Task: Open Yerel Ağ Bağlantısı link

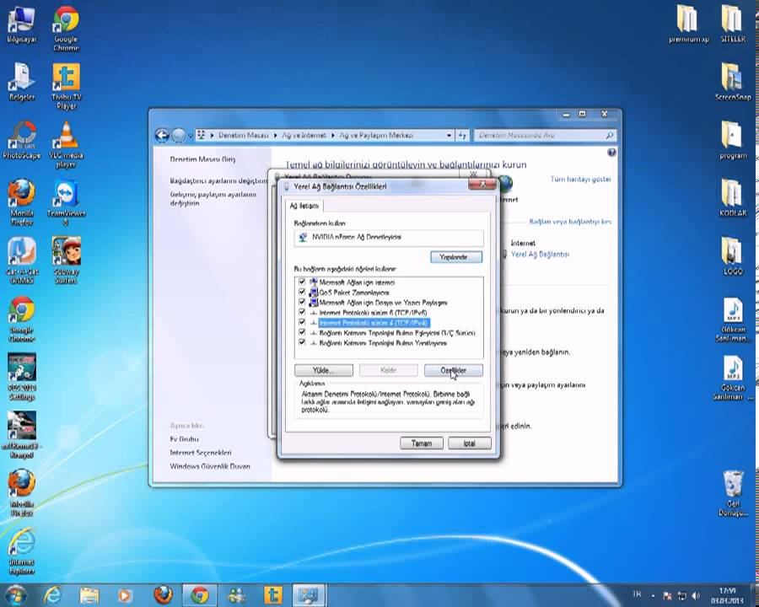Action: [x=540, y=254]
